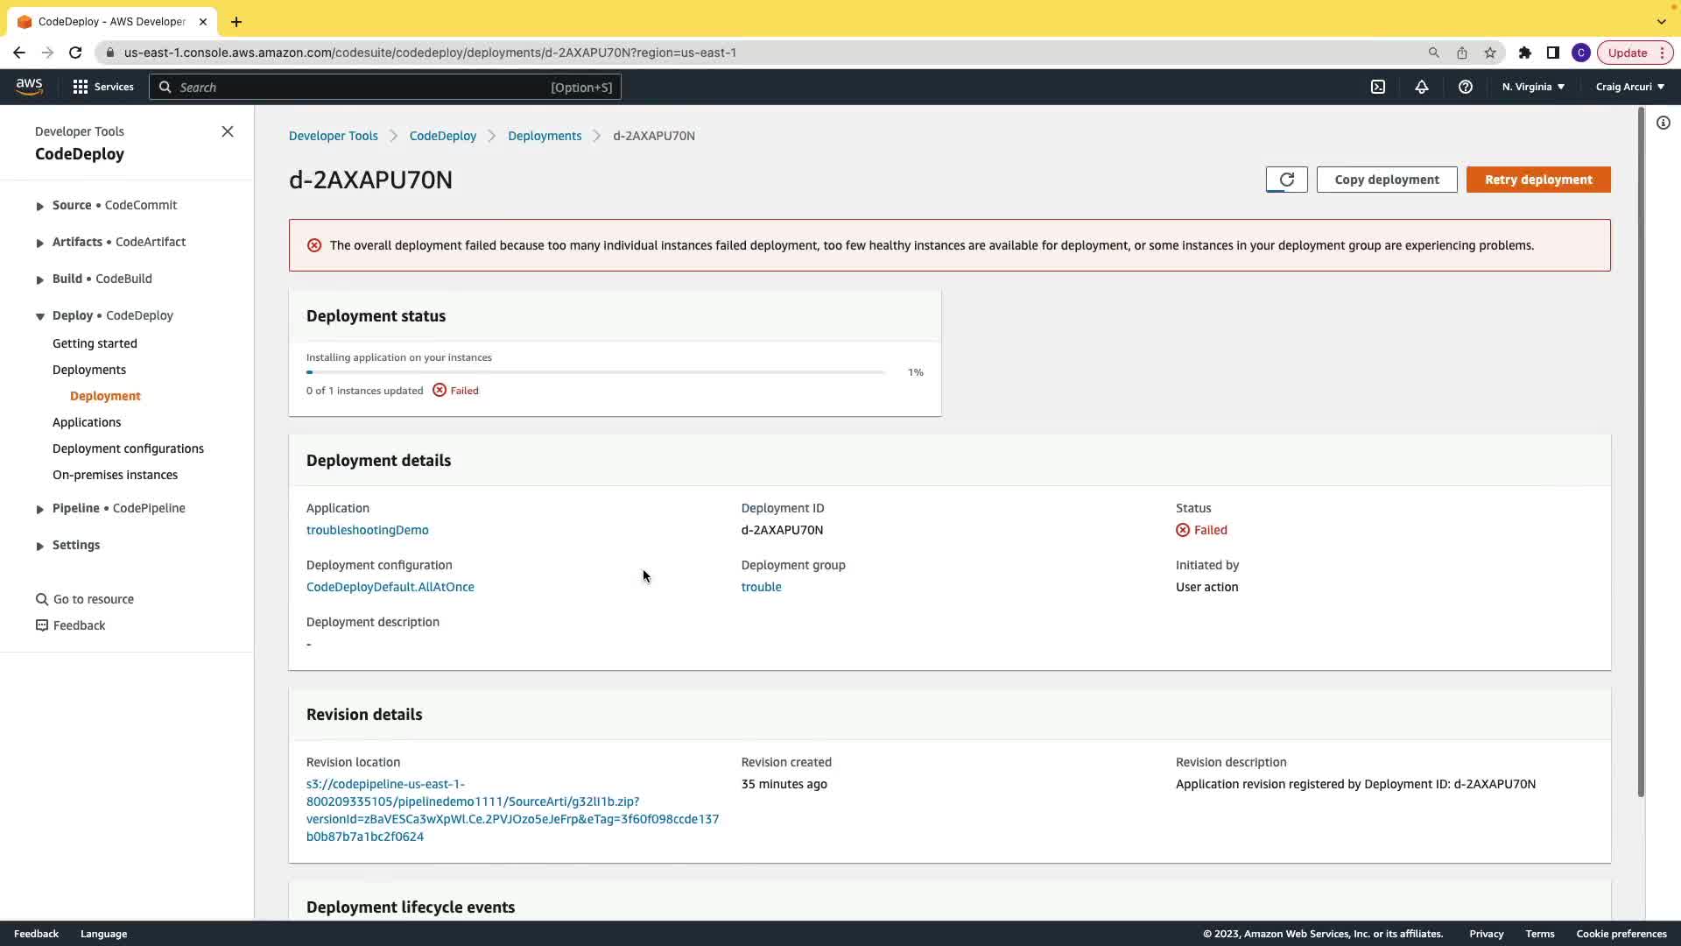Click the refresh deployment icon button

click(1286, 180)
